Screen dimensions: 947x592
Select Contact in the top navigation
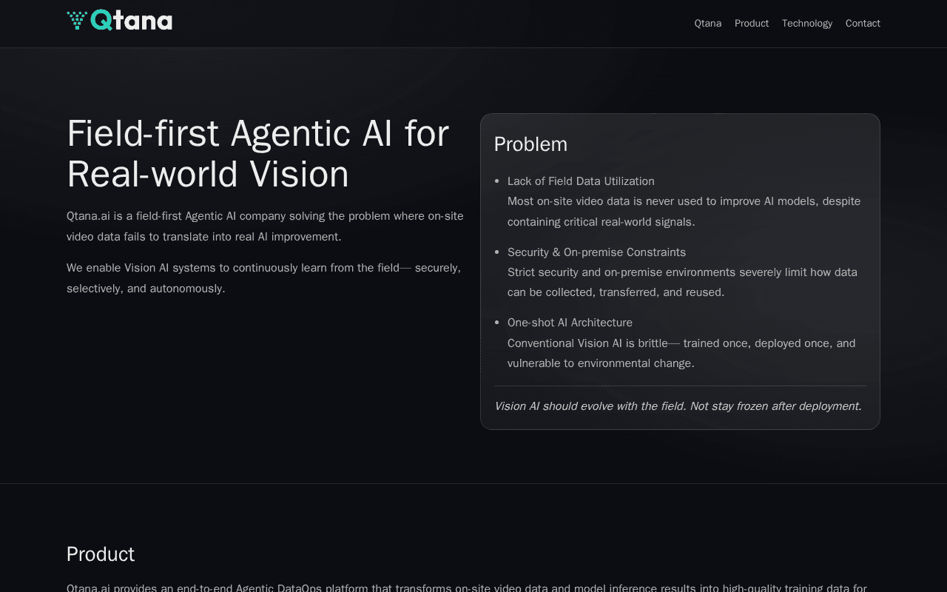[x=863, y=23]
